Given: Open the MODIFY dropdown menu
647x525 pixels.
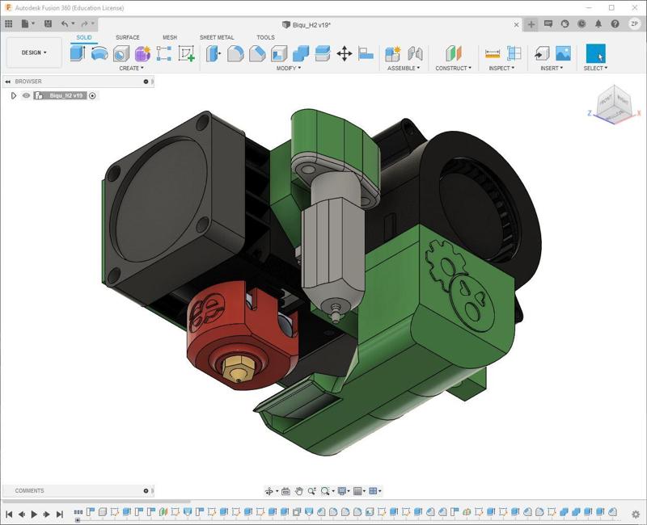Looking at the screenshot, I should click(288, 68).
